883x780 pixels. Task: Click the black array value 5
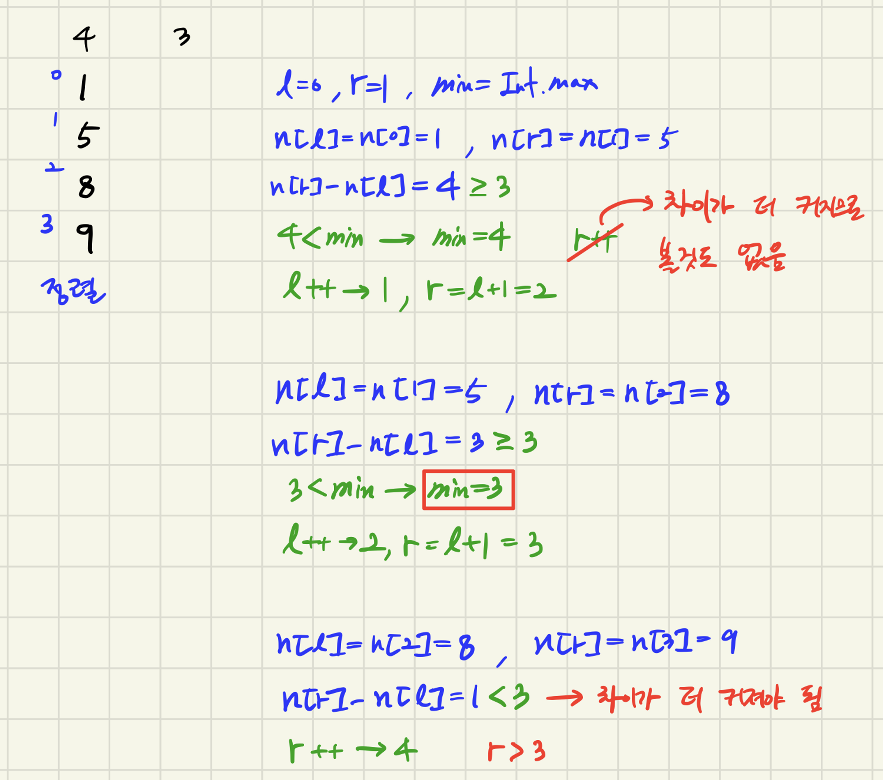pyautogui.click(x=87, y=136)
